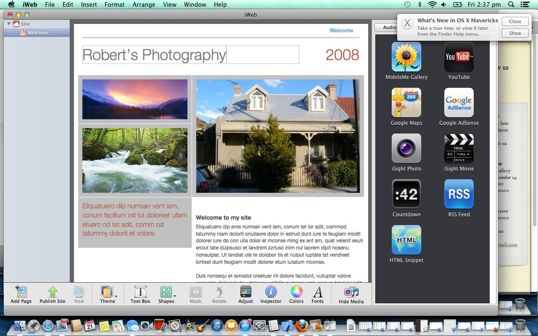538x336 pixels.
Task: Select the Welcome page in sidebar
Action: [37, 33]
